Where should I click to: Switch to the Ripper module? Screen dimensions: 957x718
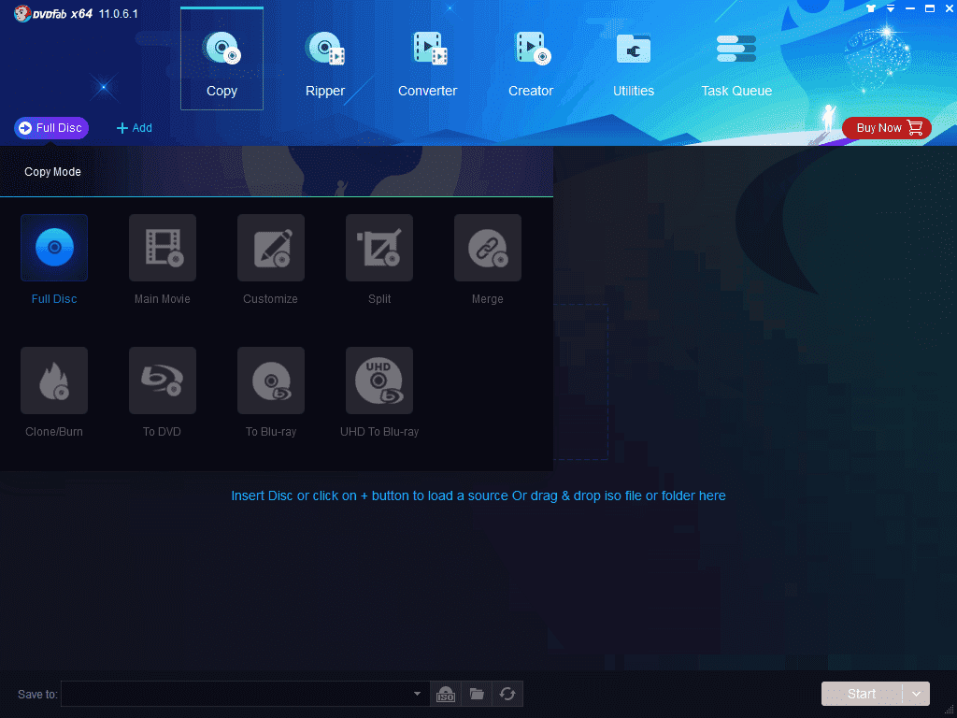point(324,65)
